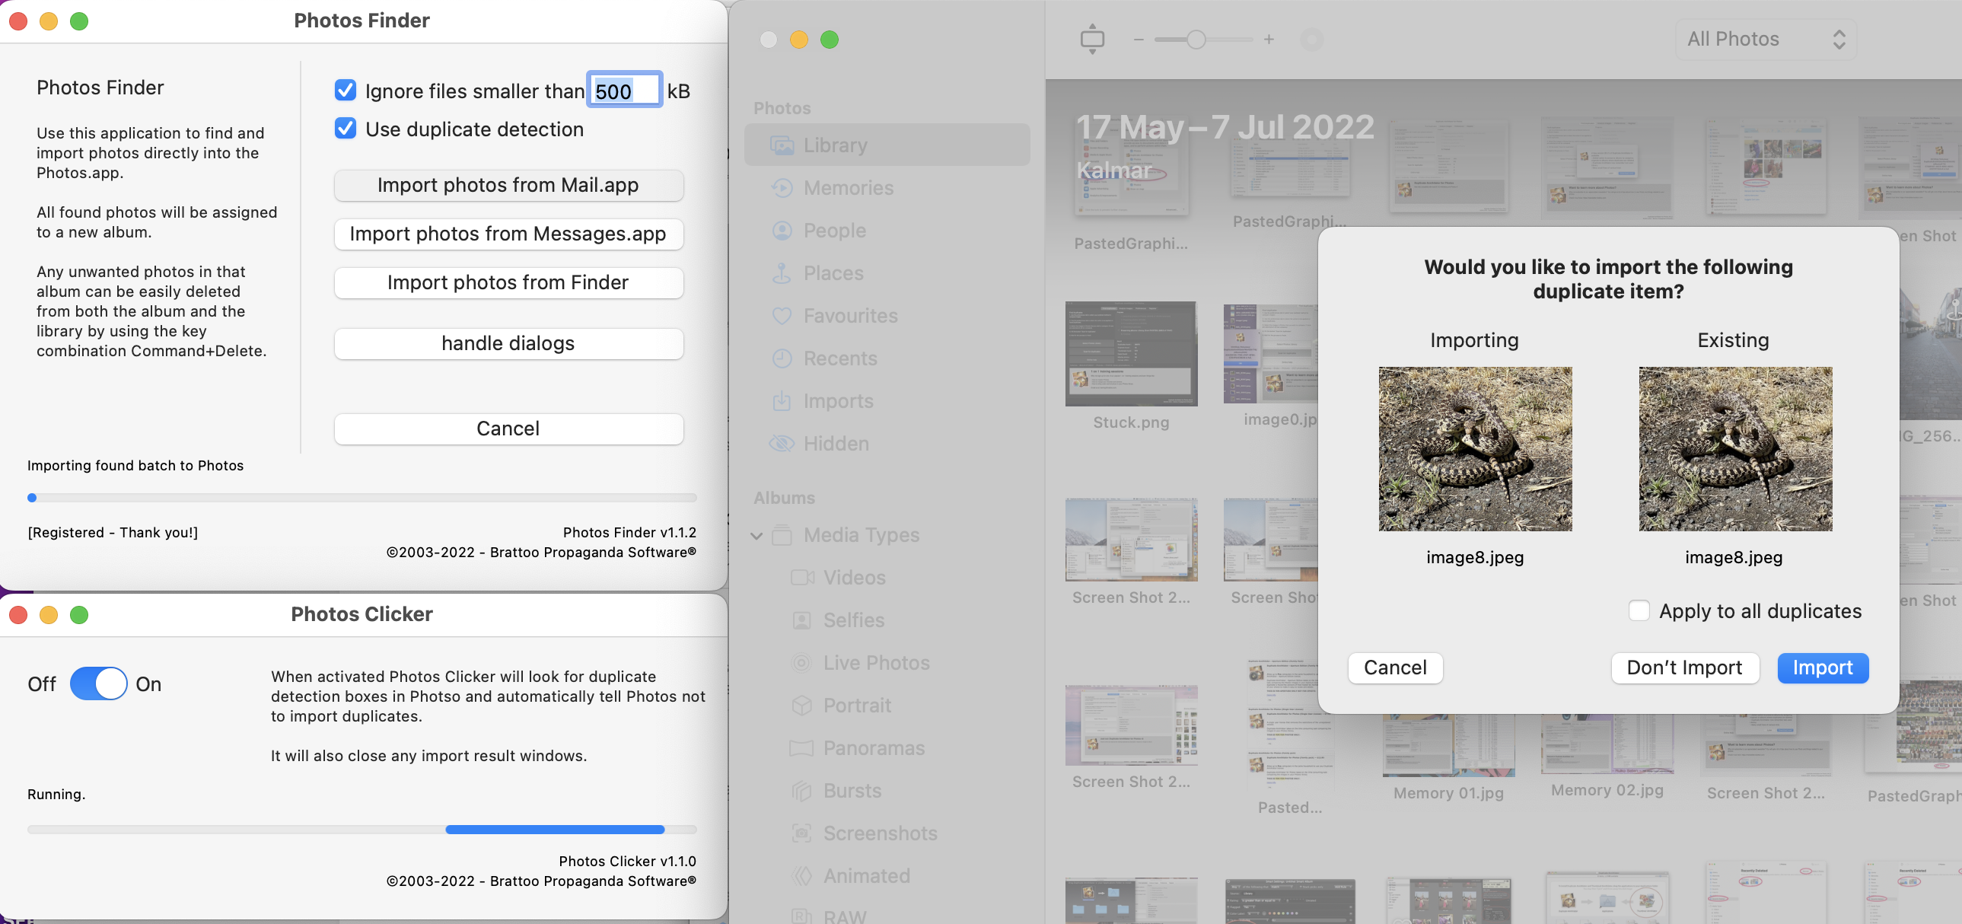Click Don't Import in duplicate dialog

(x=1685, y=668)
